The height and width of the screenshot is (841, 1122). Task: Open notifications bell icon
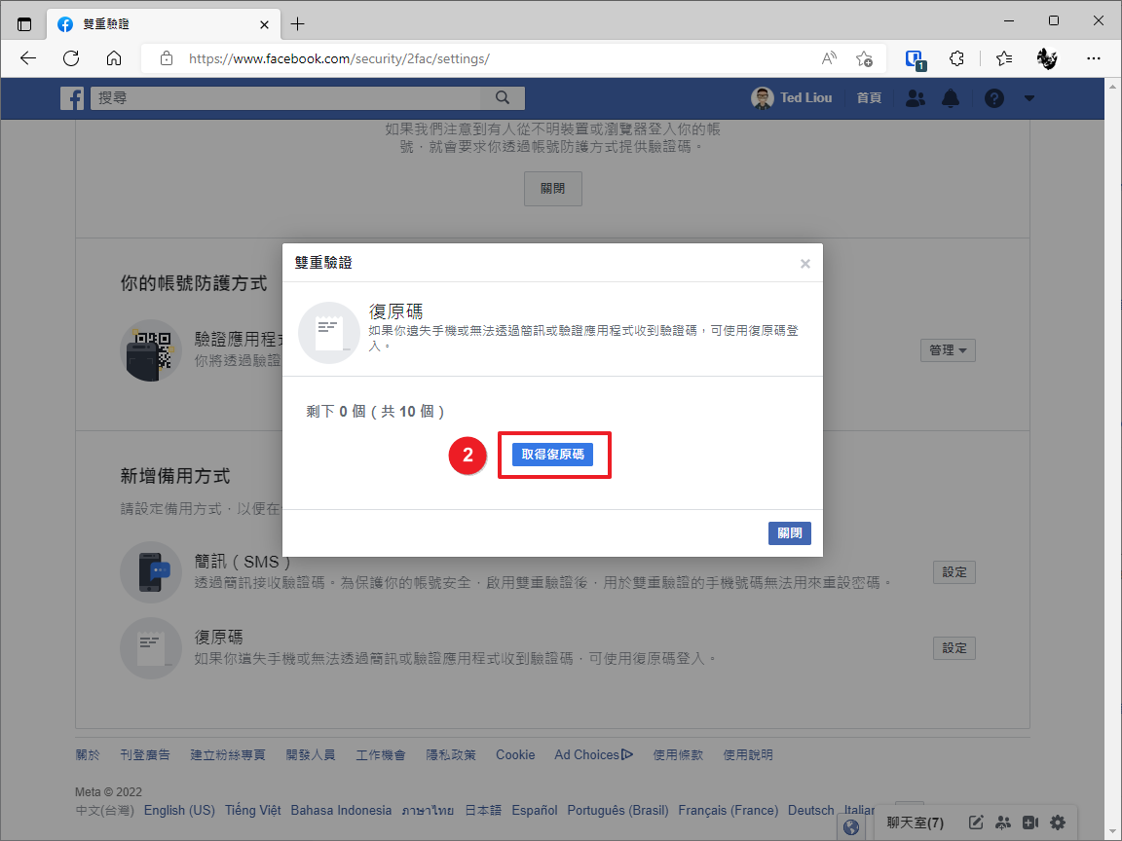(x=951, y=98)
